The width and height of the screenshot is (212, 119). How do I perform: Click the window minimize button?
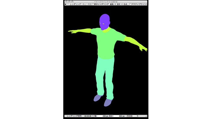click(69, 2)
